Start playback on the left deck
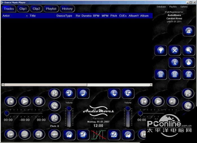 25,102
